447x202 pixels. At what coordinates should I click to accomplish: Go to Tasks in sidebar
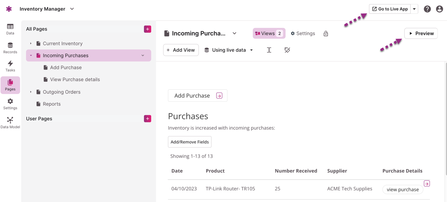(10, 66)
